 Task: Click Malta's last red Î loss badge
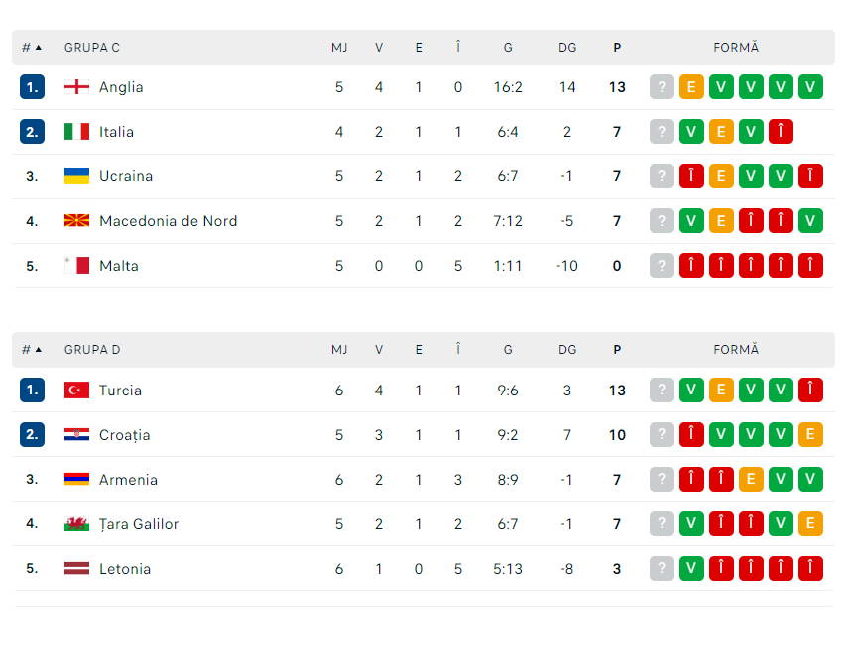click(810, 265)
